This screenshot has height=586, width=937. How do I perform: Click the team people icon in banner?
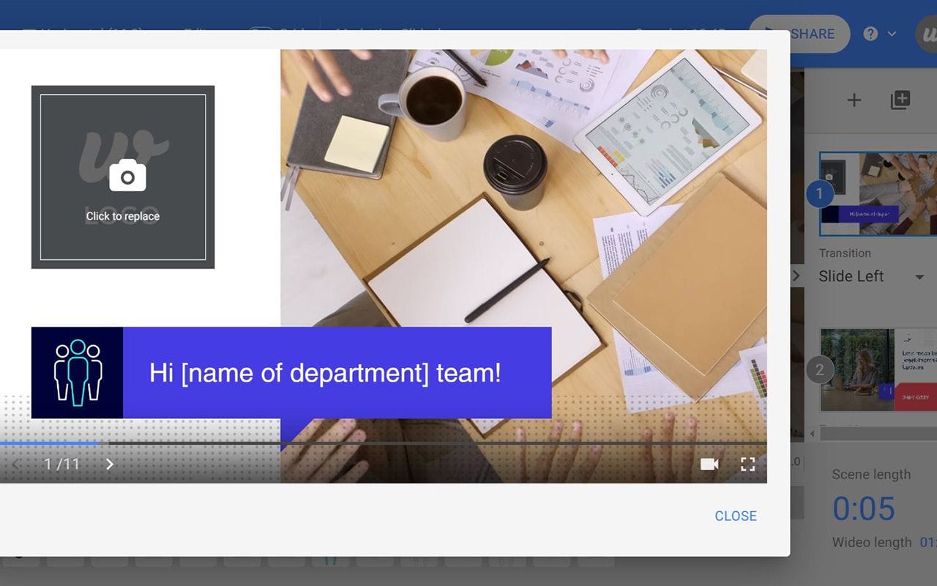click(78, 372)
